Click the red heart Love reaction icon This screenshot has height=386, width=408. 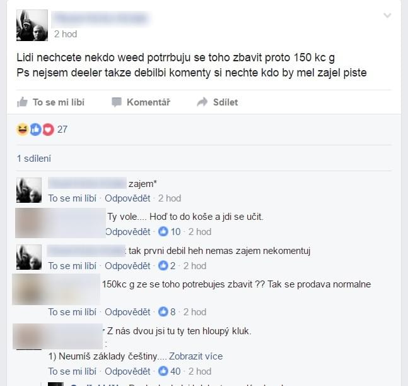point(48,130)
